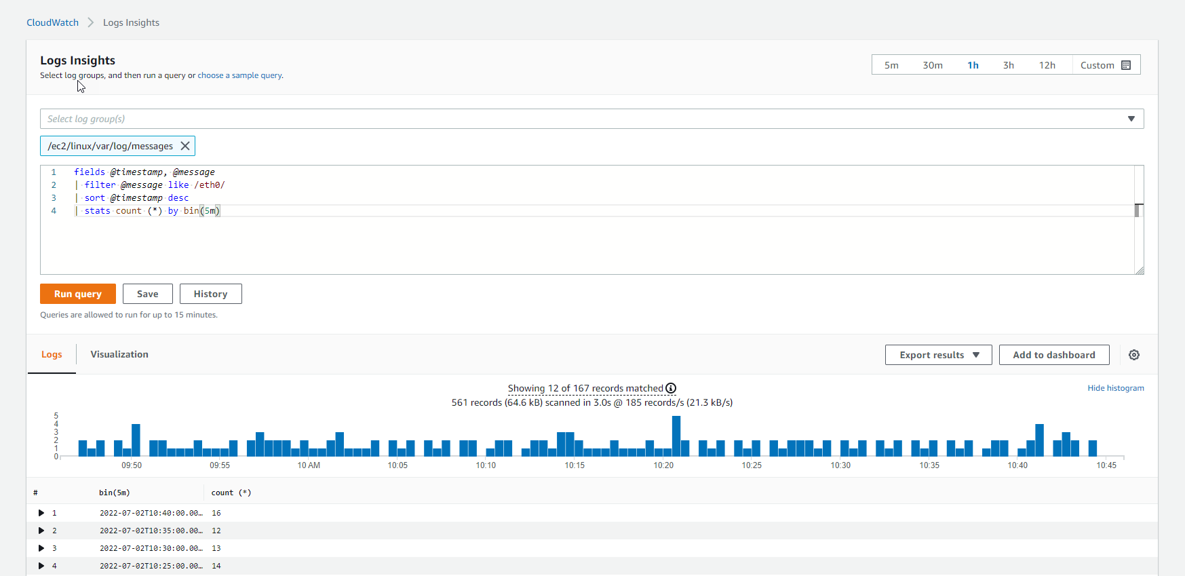The width and height of the screenshot is (1185, 576).
Task: Choose the 12h time range
Action: tap(1047, 65)
